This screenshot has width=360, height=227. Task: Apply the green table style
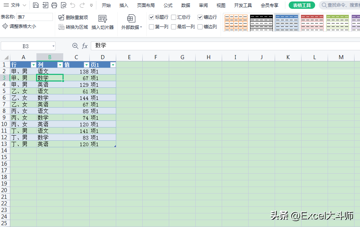[x=338, y=23]
